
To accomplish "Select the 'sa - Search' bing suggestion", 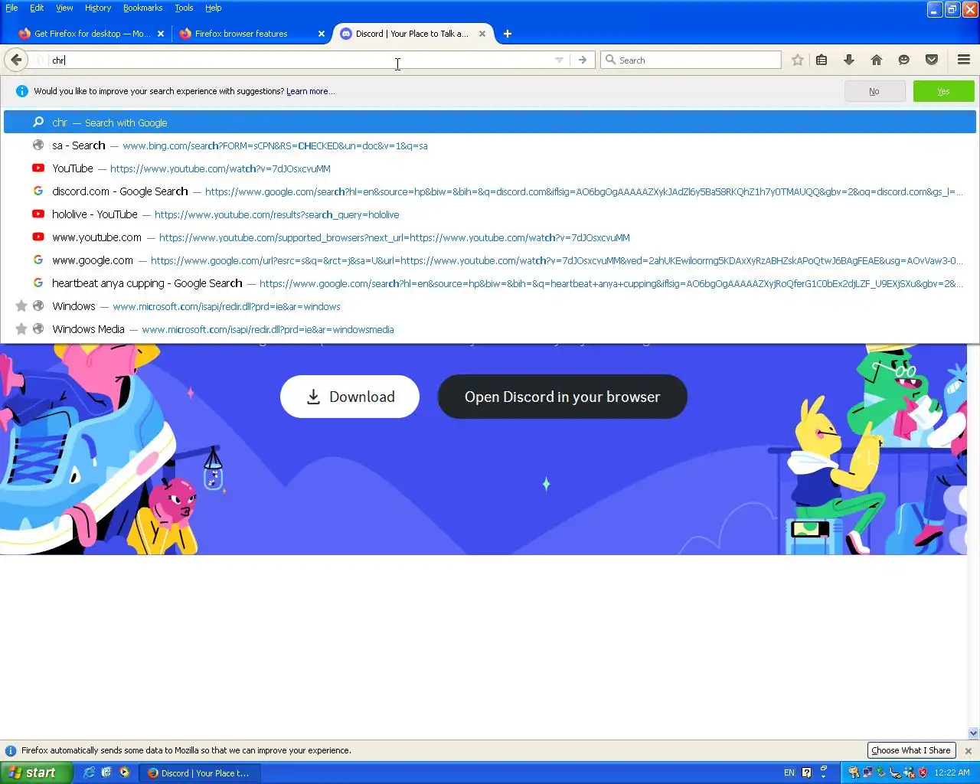I will [x=490, y=145].
